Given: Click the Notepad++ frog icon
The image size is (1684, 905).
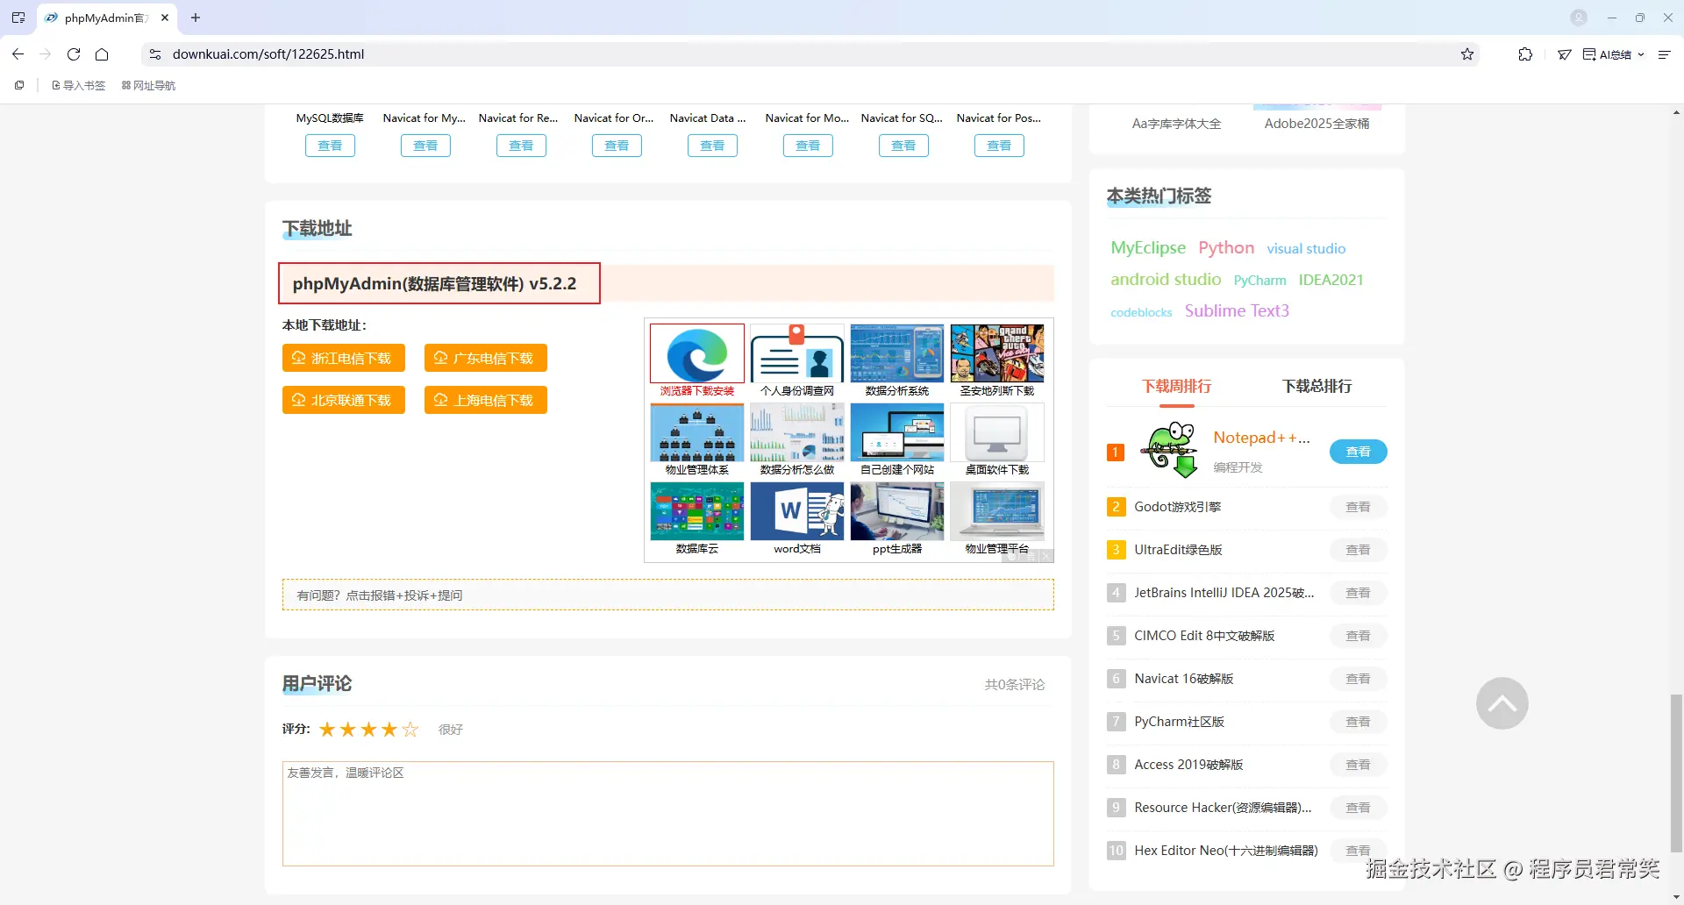Looking at the screenshot, I should click(x=1170, y=450).
